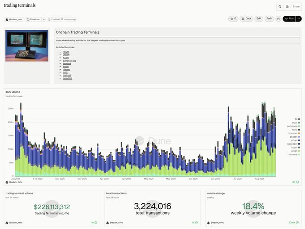Open the Creations folder
Screen dimensions: 305x229
(33, 19)
